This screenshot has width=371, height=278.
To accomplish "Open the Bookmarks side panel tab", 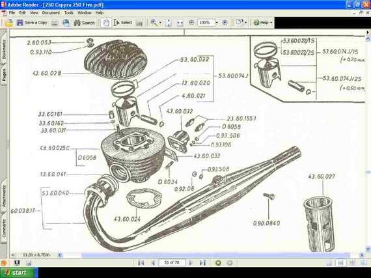I will coord(4,49).
